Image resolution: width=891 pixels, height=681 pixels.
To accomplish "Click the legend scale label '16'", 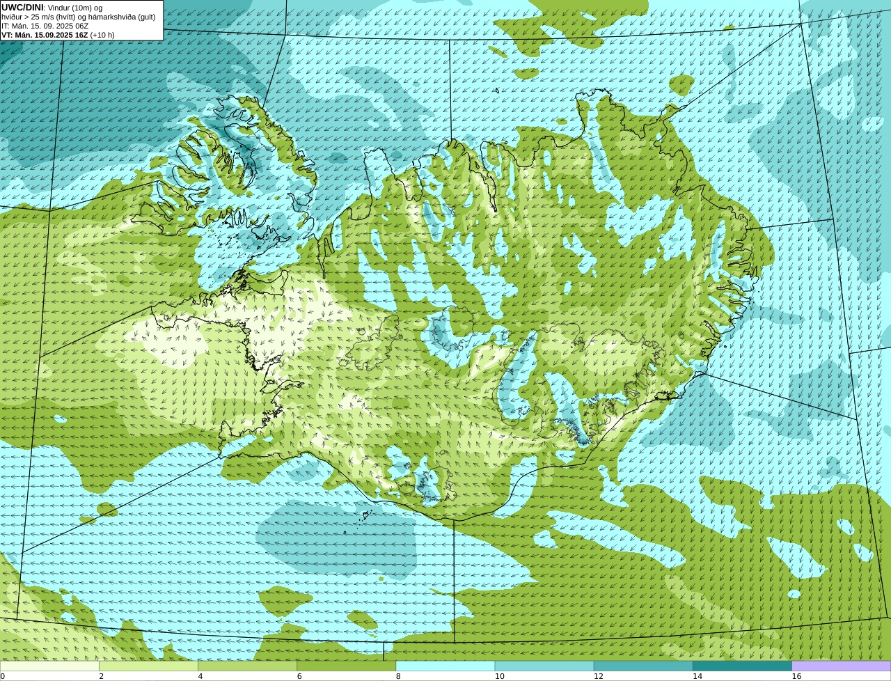I will 796,676.
